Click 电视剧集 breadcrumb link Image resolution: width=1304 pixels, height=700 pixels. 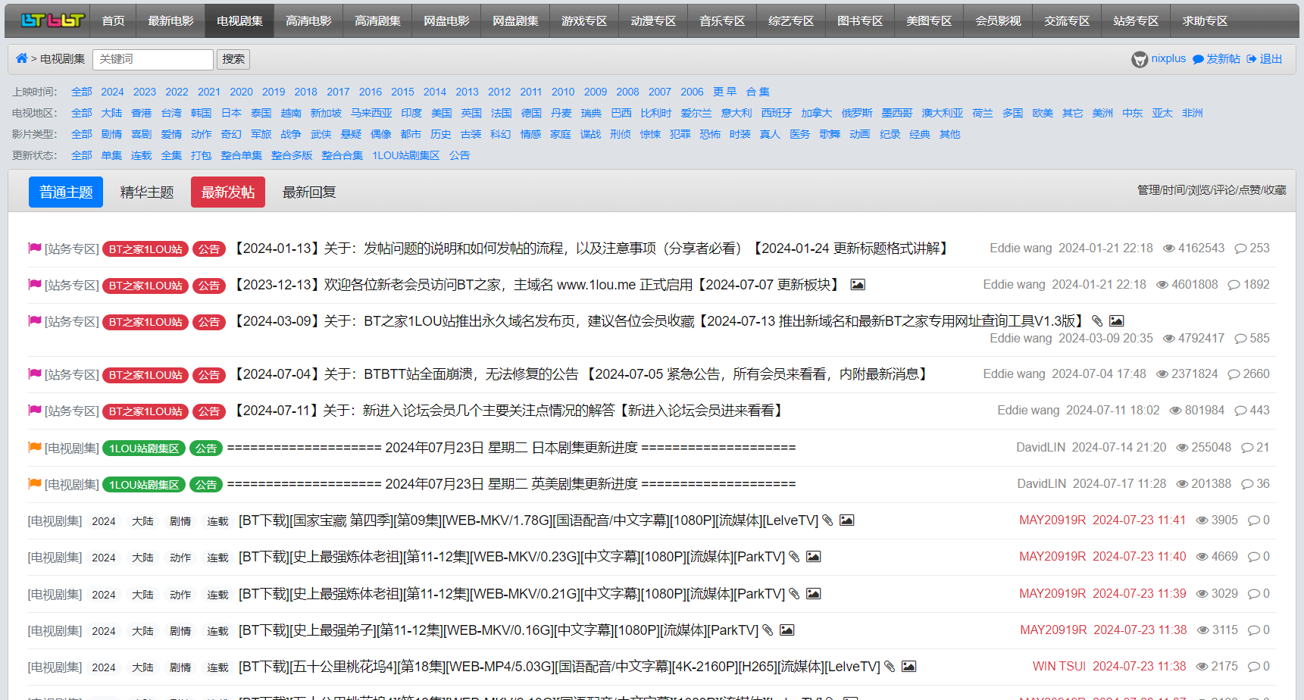click(x=63, y=59)
